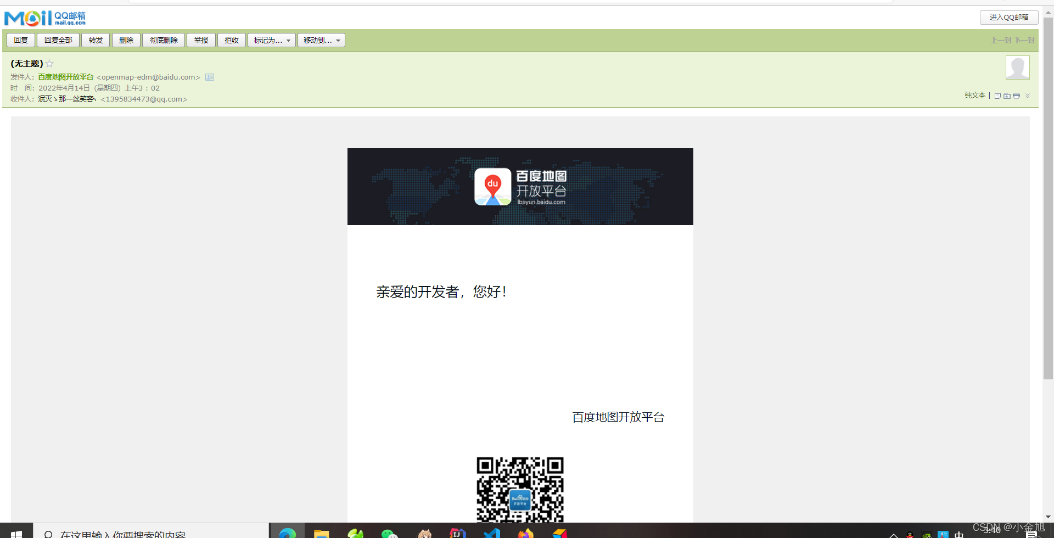The height and width of the screenshot is (538, 1054).
Task: Click the scrollbar down arrow
Action: point(1048,517)
